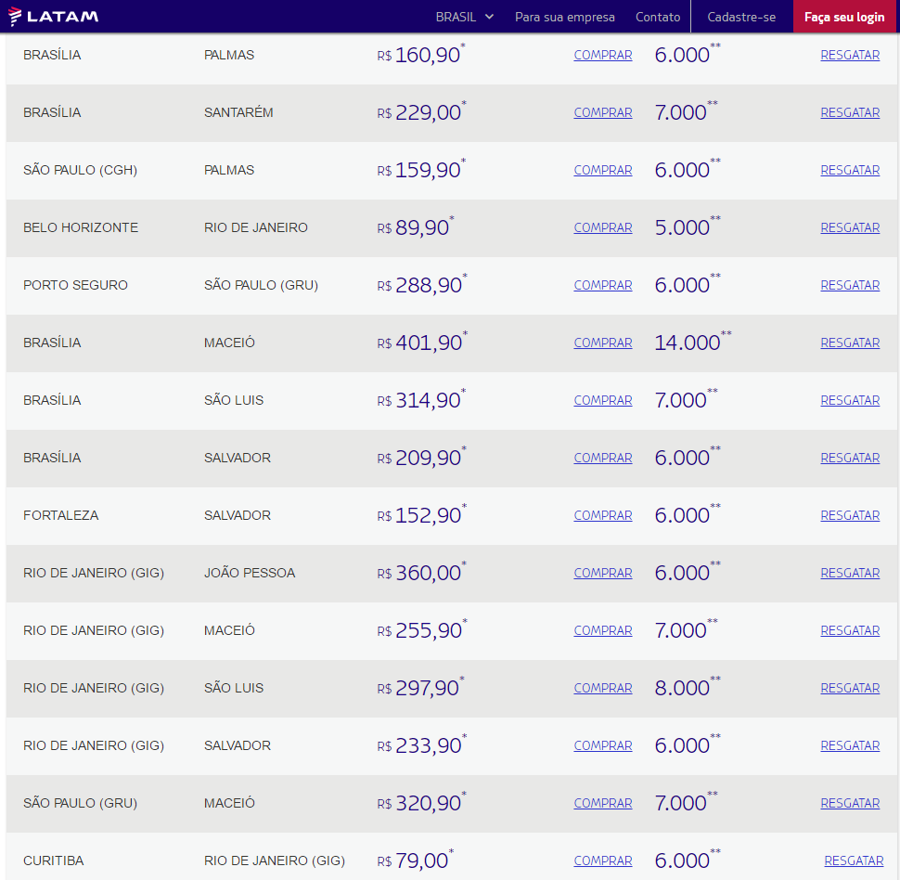Redeem Rio de Janeiro (GIG) to João Pessoa flight
Screen dimensions: 900x880
pyautogui.click(x=850, y=573)
